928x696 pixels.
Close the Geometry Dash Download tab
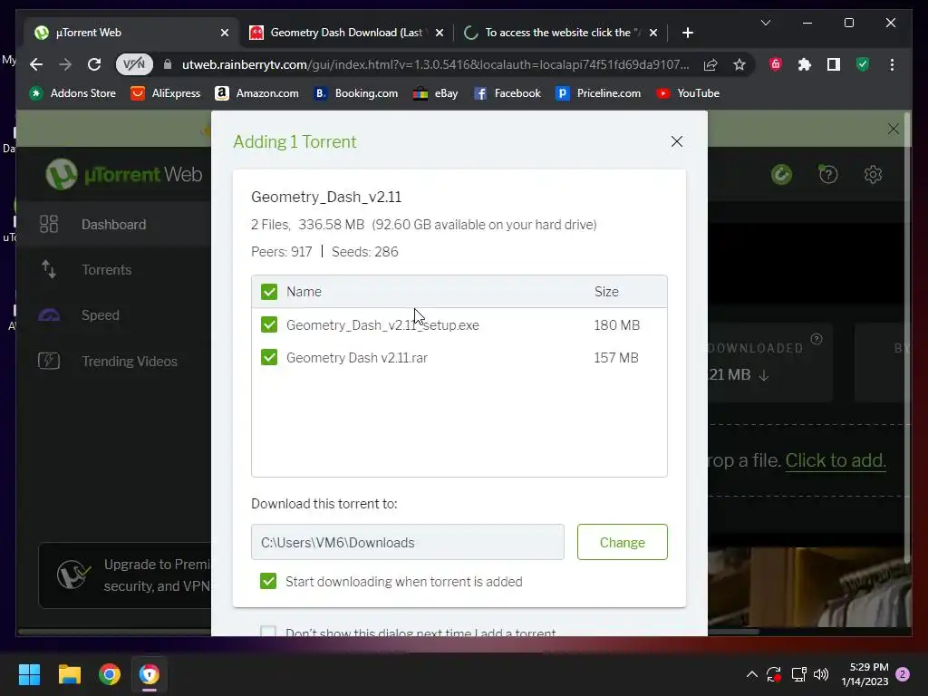point(440,33)
